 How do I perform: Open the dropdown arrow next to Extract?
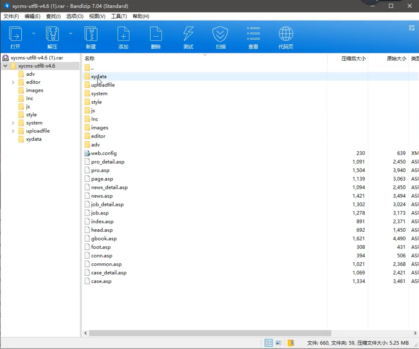click(x=71, y=34)
